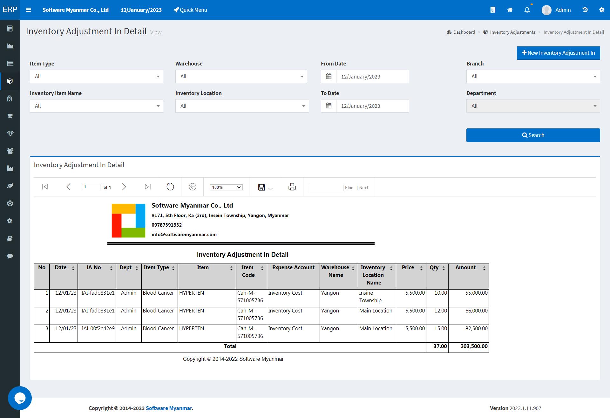The image size is (610, 418).
Task: Click the report find text box
Action: 326,188
